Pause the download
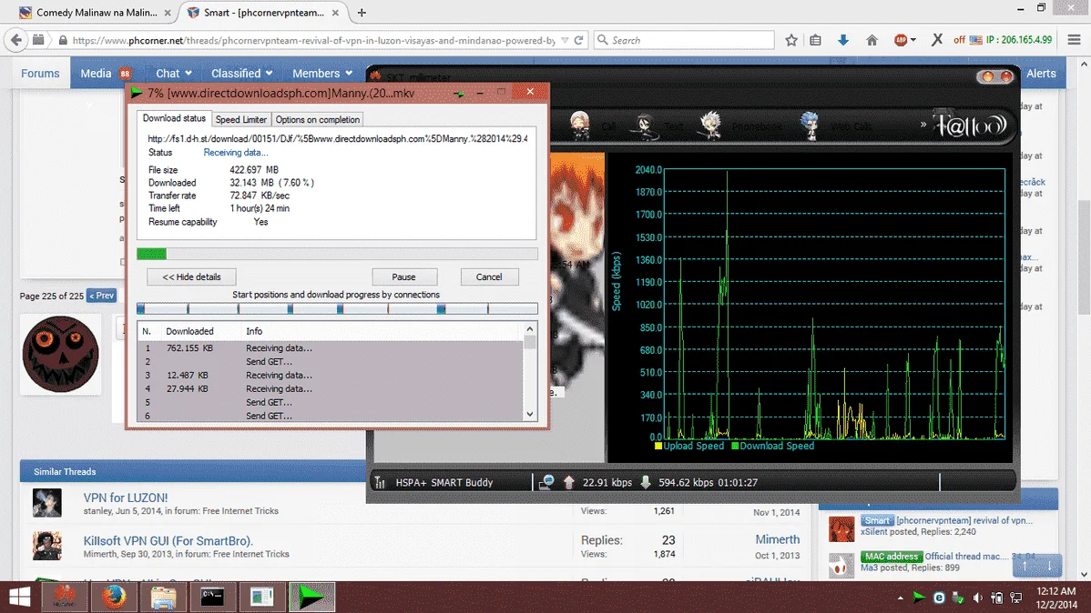 click(403, 276)
